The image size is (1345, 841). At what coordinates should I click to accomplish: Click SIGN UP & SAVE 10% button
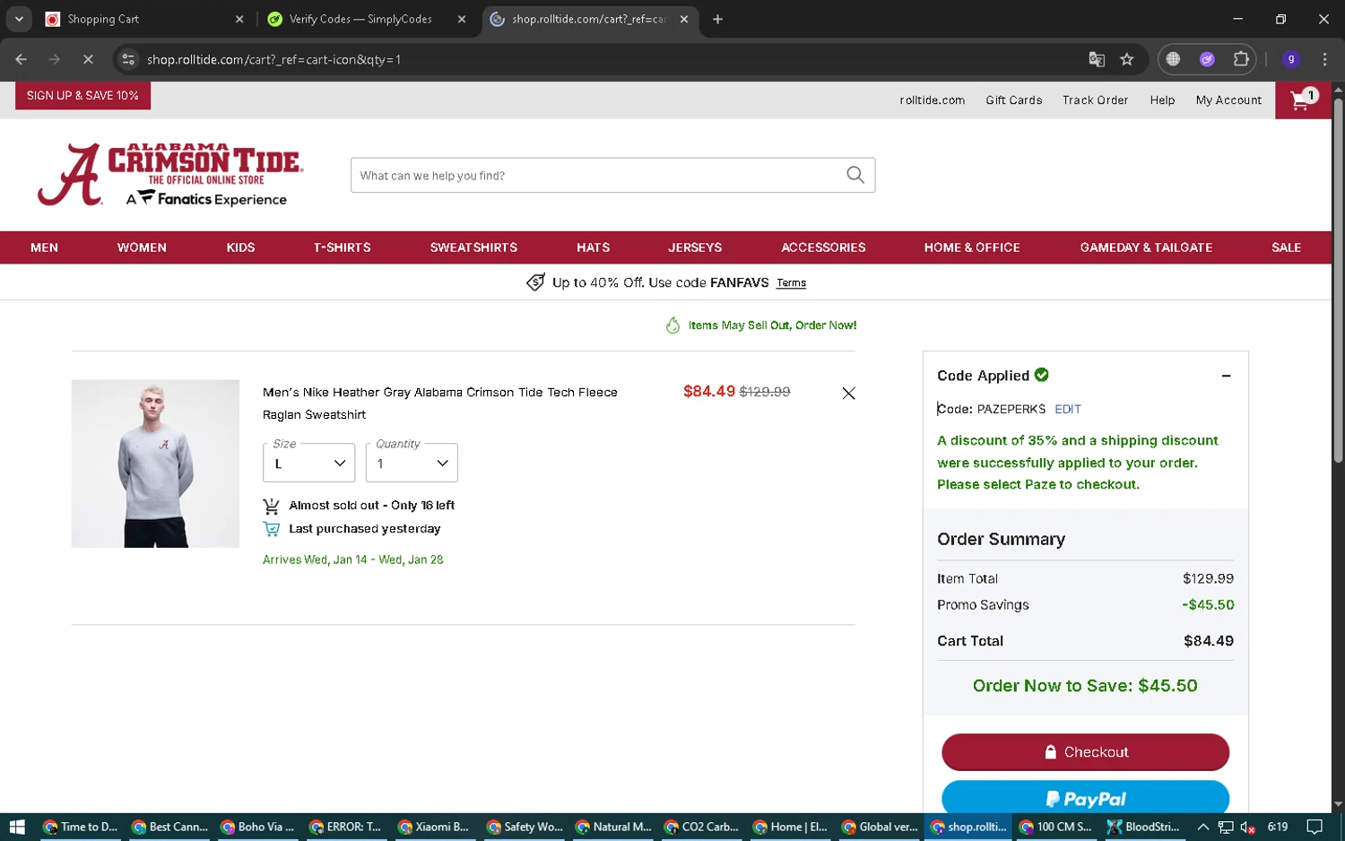pyautogui.click(x=82, y=95)
